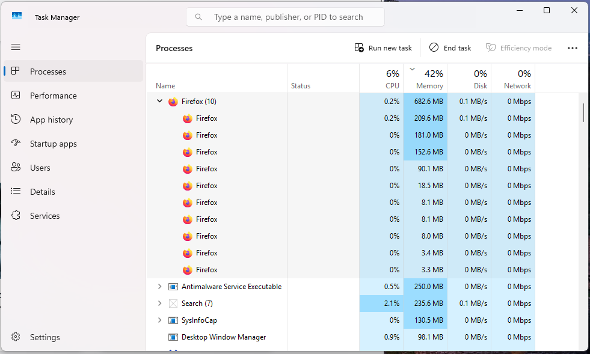Click the Startup apps gauge icon

tap(16, 143)
